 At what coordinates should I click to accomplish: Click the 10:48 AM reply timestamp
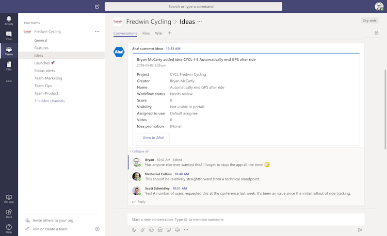(x=182, y=174)
